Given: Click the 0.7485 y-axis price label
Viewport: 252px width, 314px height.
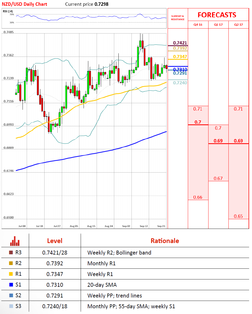Looking at the screenshot, I should pyautogui.click(x=9, y=32).
